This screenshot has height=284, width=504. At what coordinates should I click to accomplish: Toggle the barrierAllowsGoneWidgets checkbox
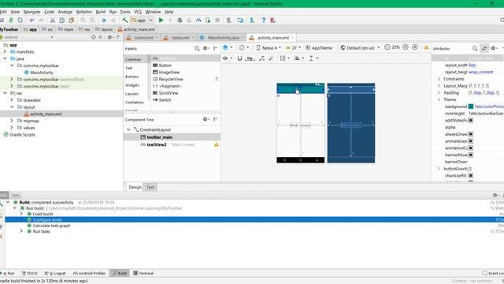coord(471,155)
